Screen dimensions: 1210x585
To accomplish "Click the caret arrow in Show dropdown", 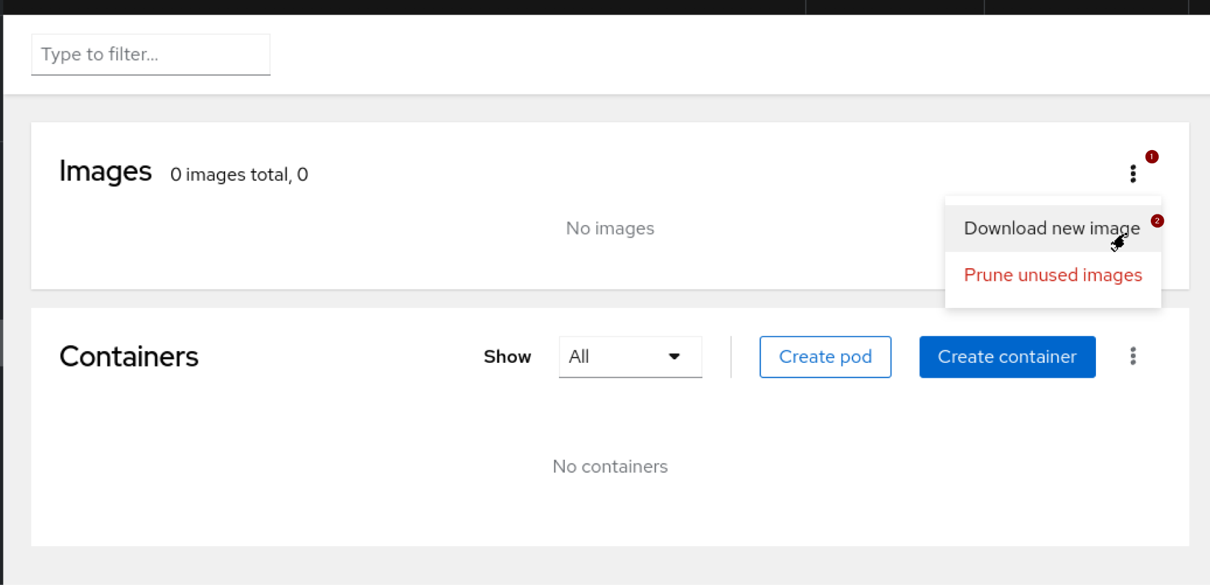I will tap(674, 357).
